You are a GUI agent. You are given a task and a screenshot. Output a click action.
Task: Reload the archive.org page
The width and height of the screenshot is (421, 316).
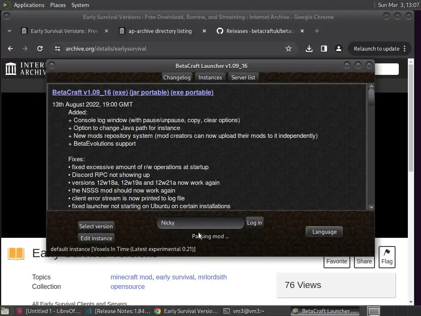pos(40,49)
